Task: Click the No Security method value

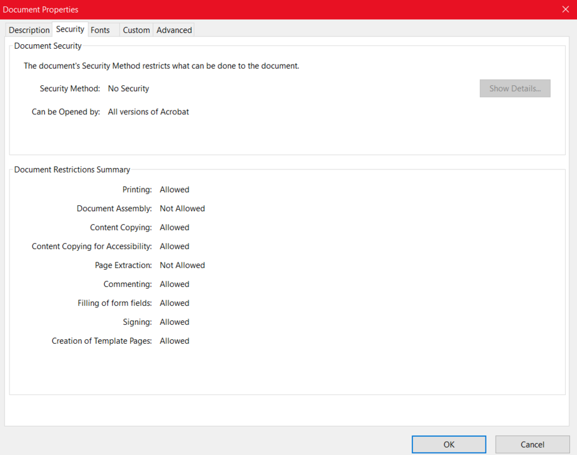Action: (x=128, y=89)
